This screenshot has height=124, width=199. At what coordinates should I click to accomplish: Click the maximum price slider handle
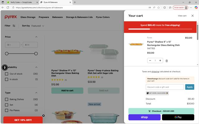pos(36,54)
